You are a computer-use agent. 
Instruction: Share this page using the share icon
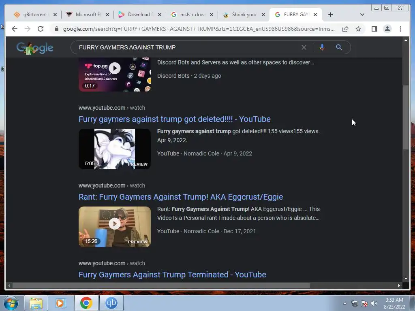point(345,29)
